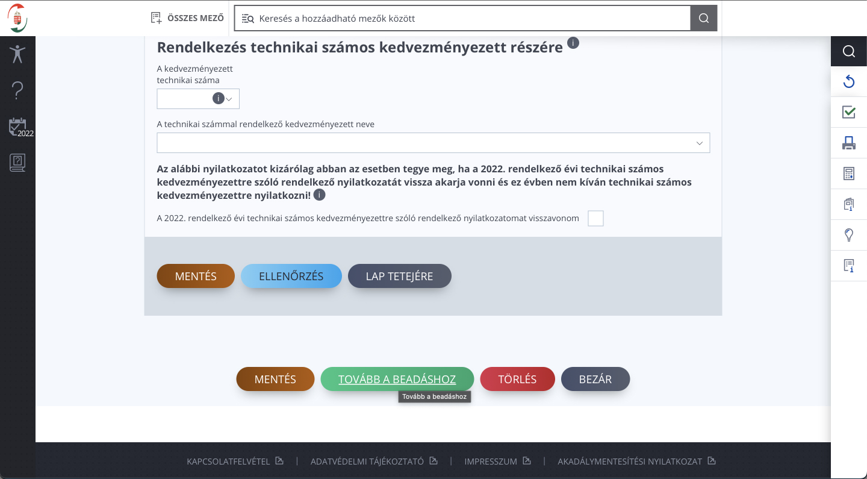The width and height of the screenshot is (867, 479).
Task: Click the light blue ELLENŐRZÉS button
Action: click(x=291, y=277)
